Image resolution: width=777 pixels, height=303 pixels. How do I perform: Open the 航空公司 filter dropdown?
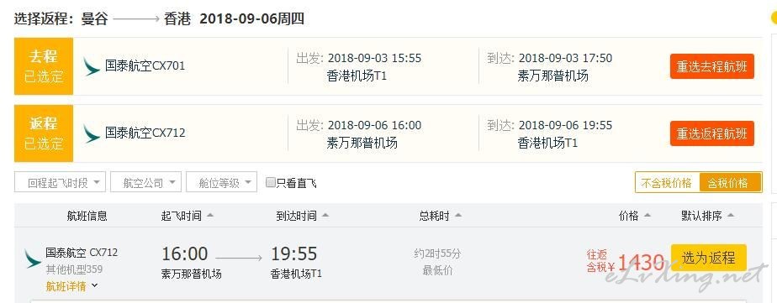click(145, 182)
